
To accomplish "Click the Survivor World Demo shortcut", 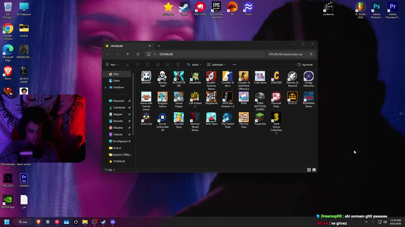I will coord(195,122).
